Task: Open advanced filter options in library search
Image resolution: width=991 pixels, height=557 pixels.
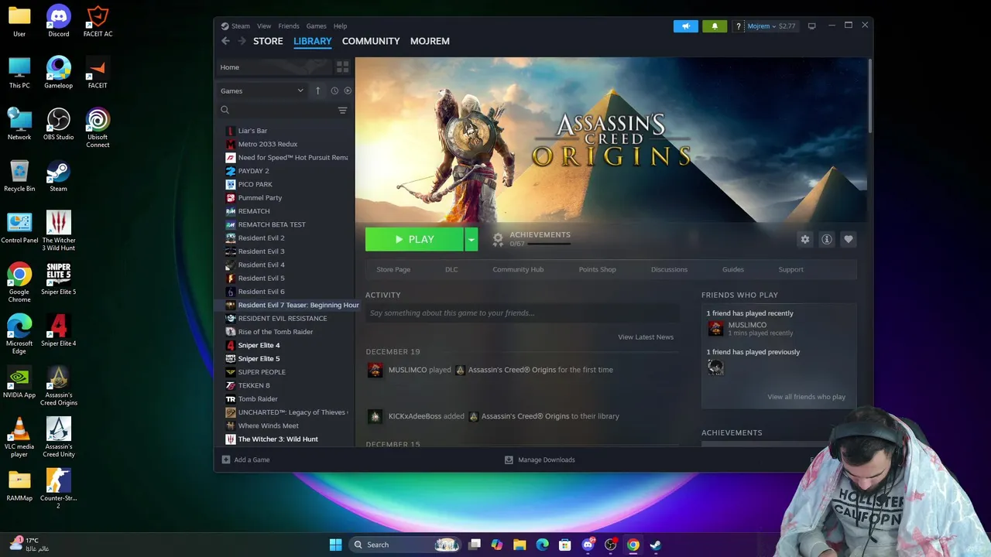Action: coord(342,111)
